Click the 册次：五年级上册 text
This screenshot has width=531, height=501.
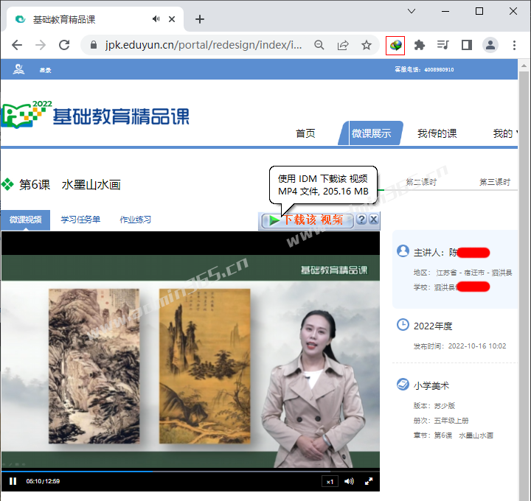(x=441, y=421)
